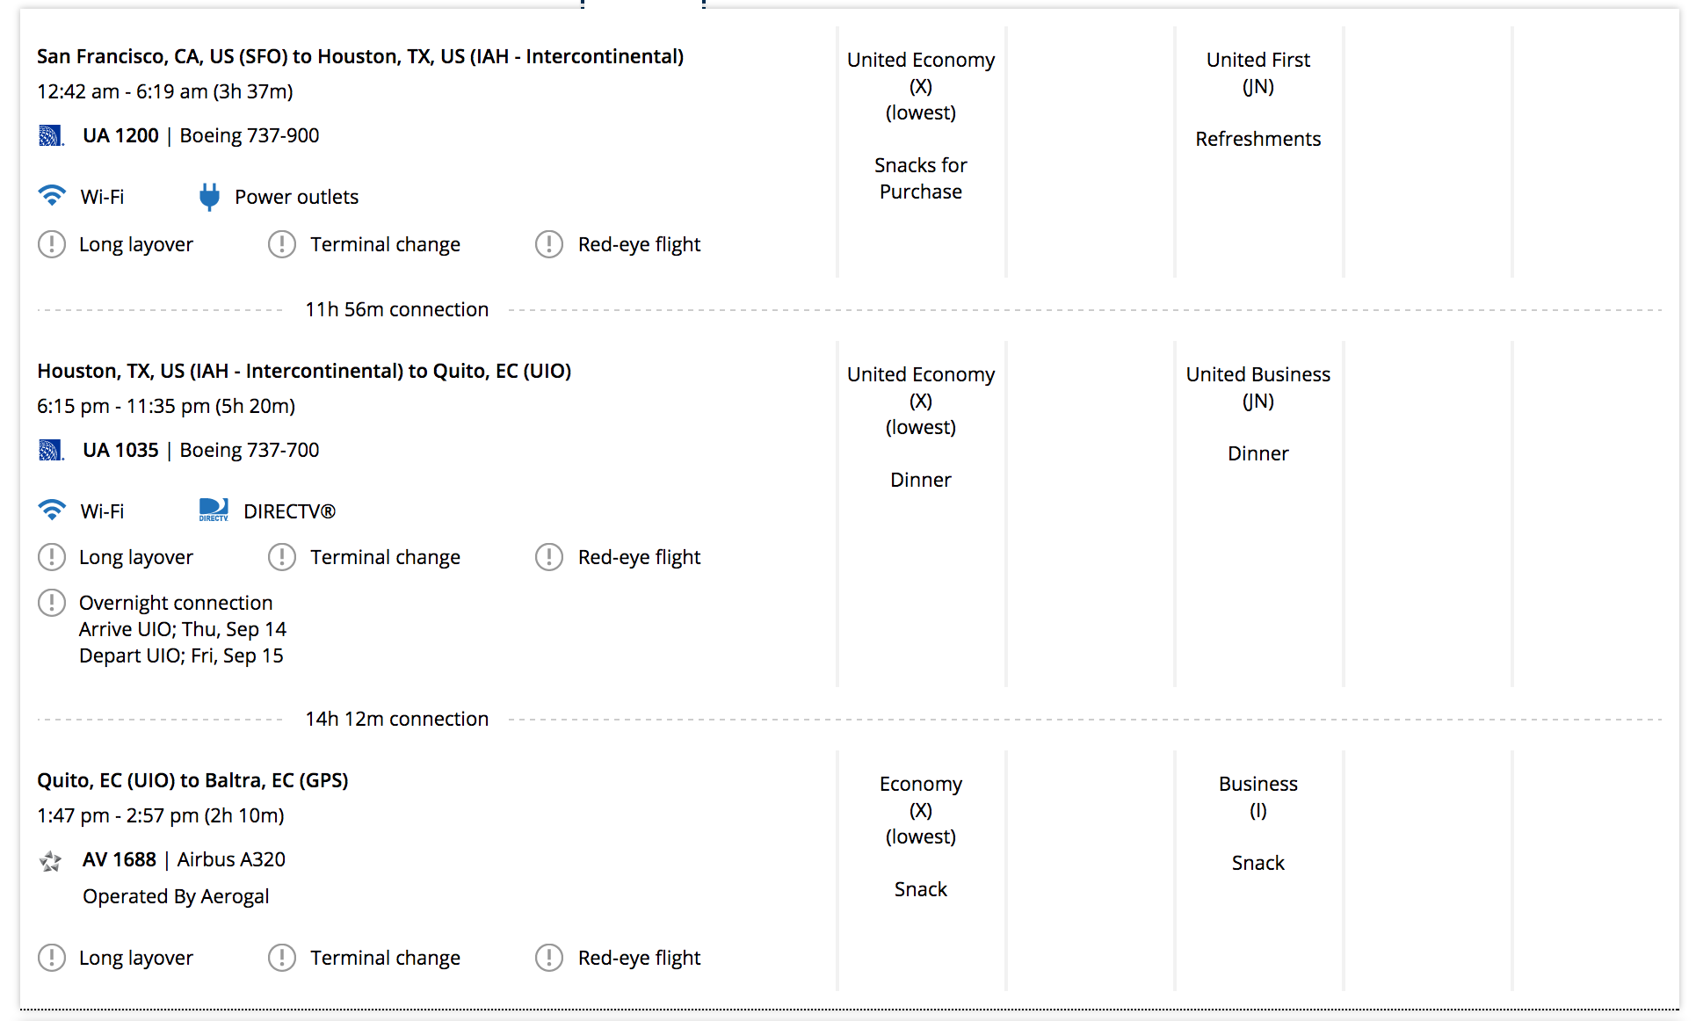
Task: Click the UA 1035 flight number
Action: coord(120,450)
